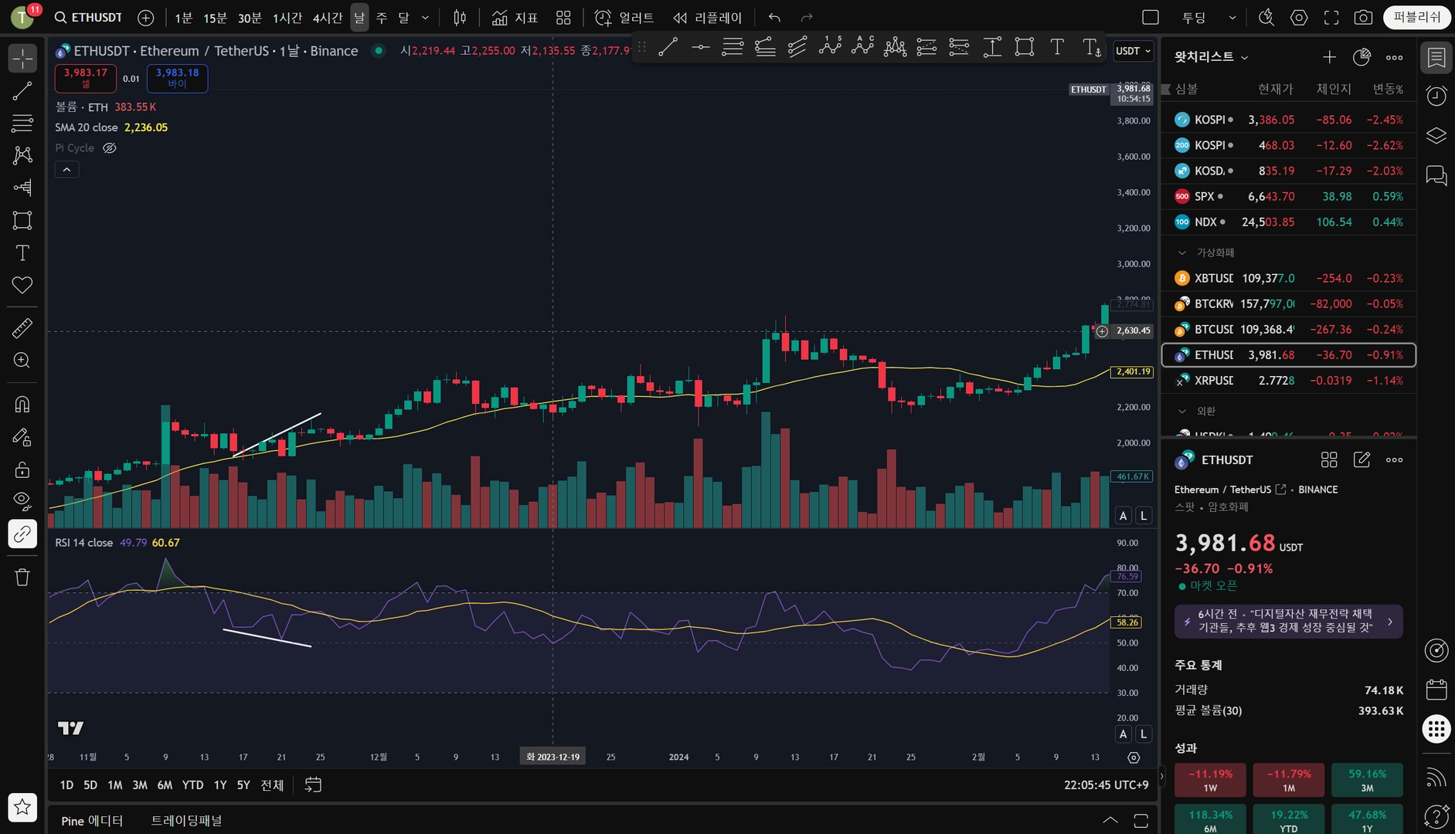Enter fullscreen mode
The height and width of the screenshot is (834, 1455).
1331,17
